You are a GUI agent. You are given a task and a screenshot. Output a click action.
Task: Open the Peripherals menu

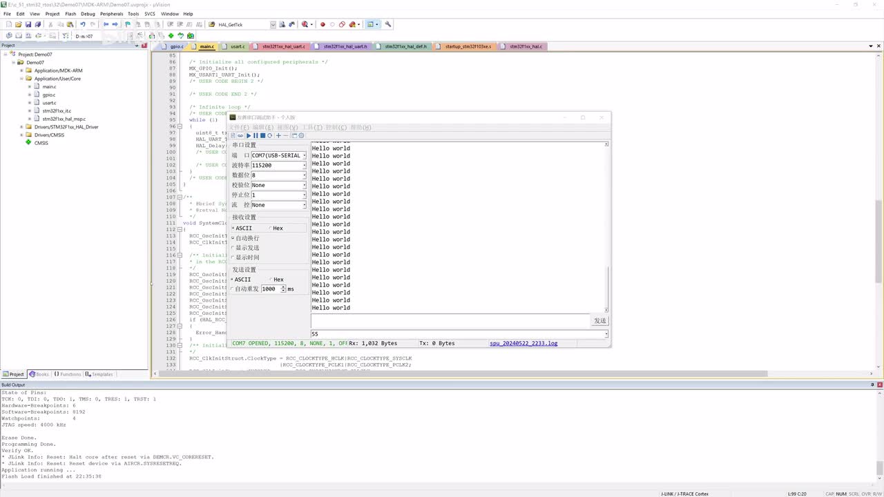112,14
